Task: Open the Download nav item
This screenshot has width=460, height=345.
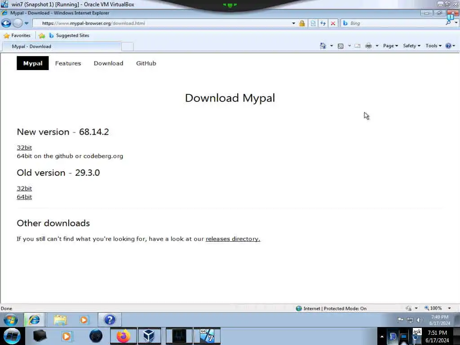Action: coord(109,63)
